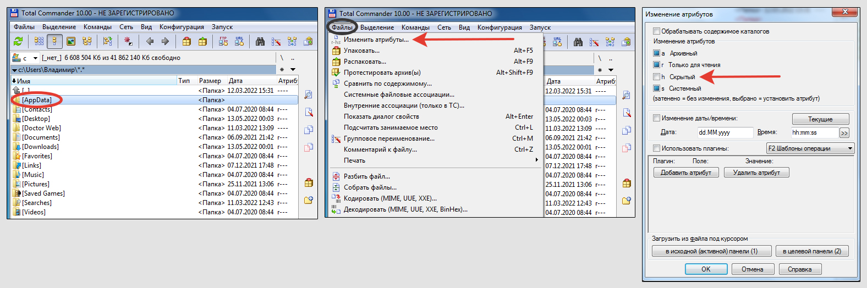Check the 'Изменение даты/времени' checkbox
This screenshot has width=867, height=288.
656,118
